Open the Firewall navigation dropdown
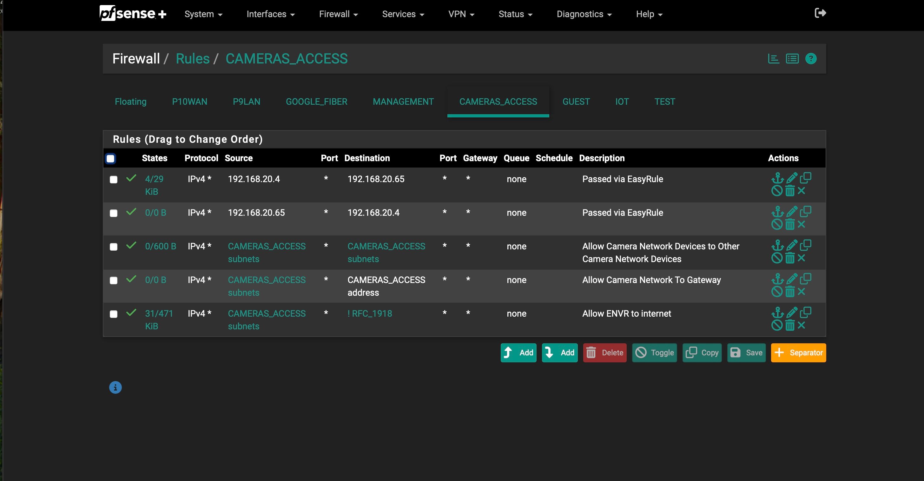This screenshot has width=924, height=481. tap(338, 14)
